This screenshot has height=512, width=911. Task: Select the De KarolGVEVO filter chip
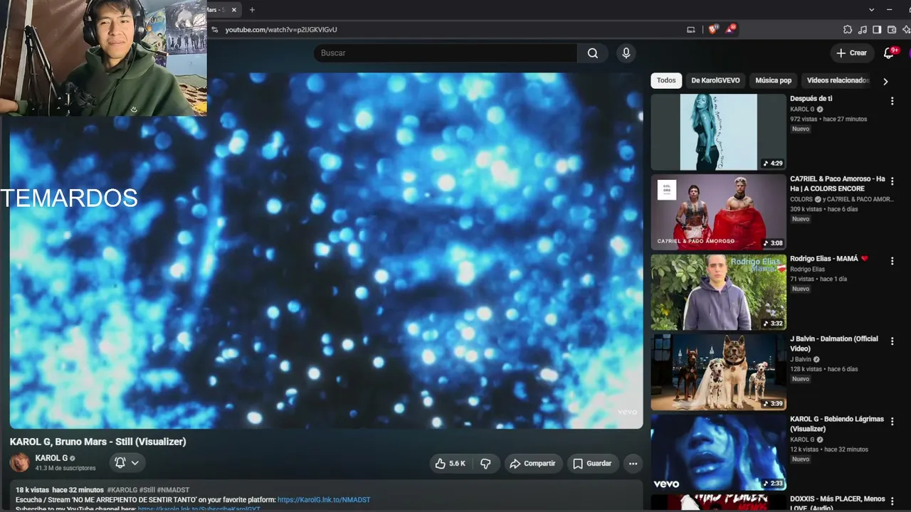tap(715, 80)
